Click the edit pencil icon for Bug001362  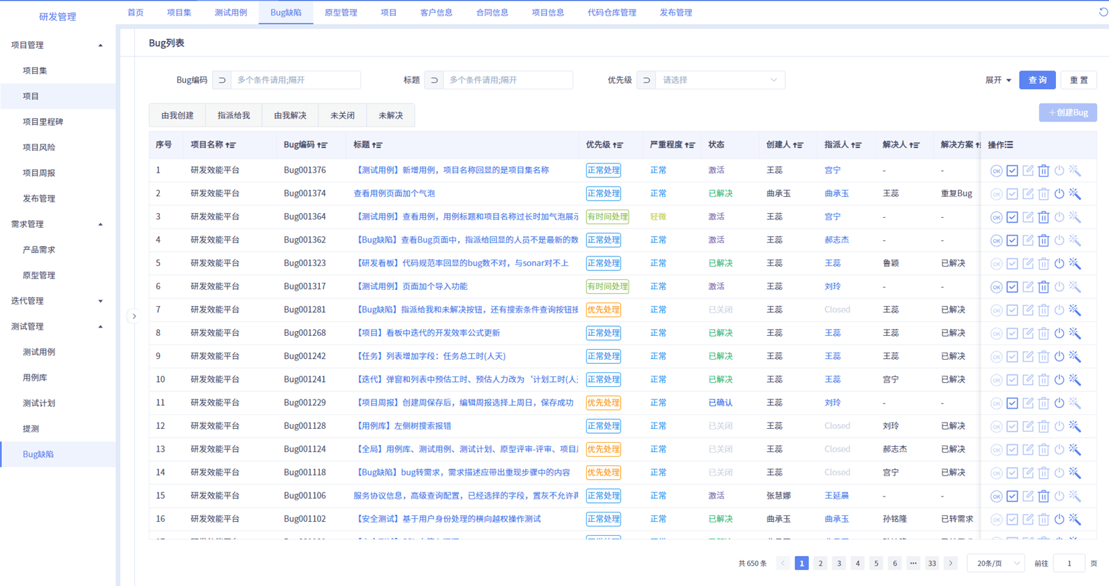[x=1028, y=240]
